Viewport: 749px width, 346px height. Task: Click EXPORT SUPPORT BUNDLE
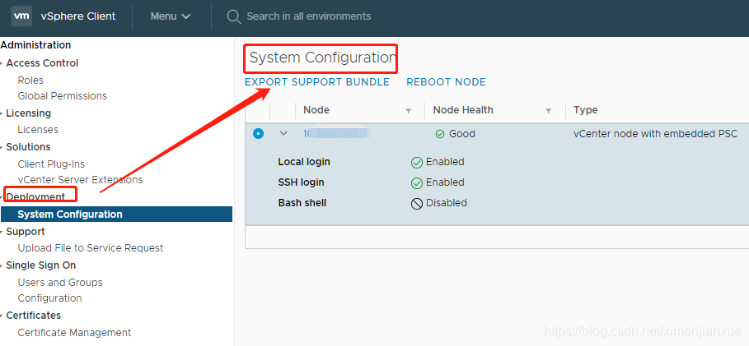(x=317, y=82)
